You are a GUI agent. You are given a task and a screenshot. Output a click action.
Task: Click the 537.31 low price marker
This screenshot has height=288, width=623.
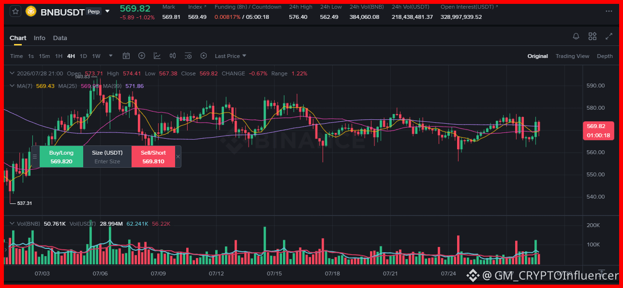24,203
